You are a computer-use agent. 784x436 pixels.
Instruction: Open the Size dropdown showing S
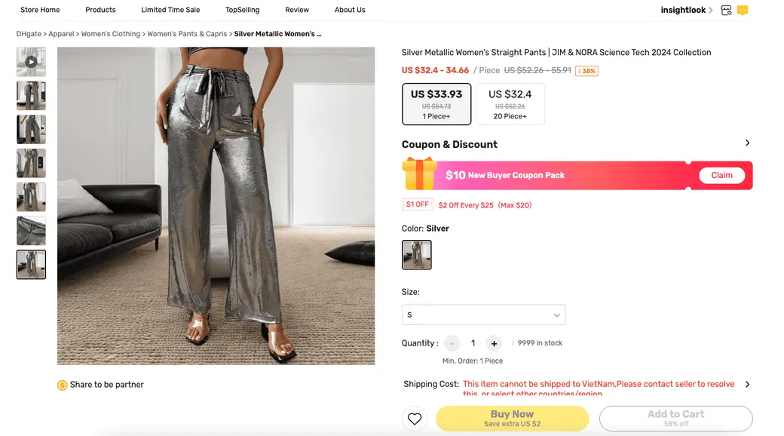(x=483, y=315)
